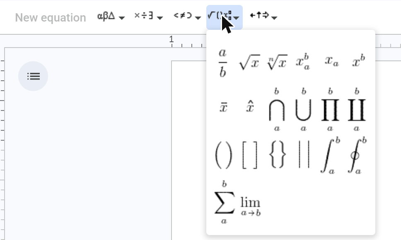
Task: Insert the big intersection operator
Action: click(277, 110)
